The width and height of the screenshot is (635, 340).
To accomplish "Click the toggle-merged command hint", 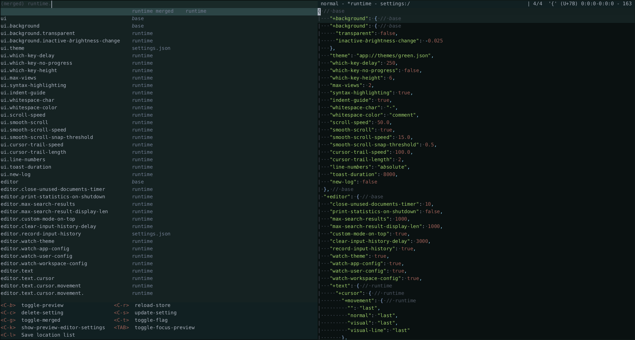I will 41,320.
